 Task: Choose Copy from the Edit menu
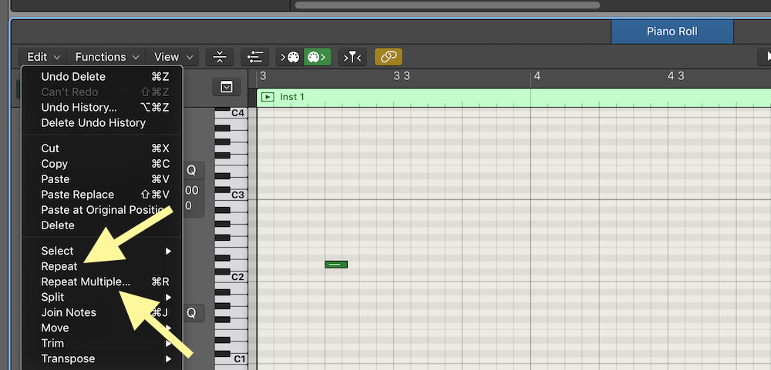point(102,164)
